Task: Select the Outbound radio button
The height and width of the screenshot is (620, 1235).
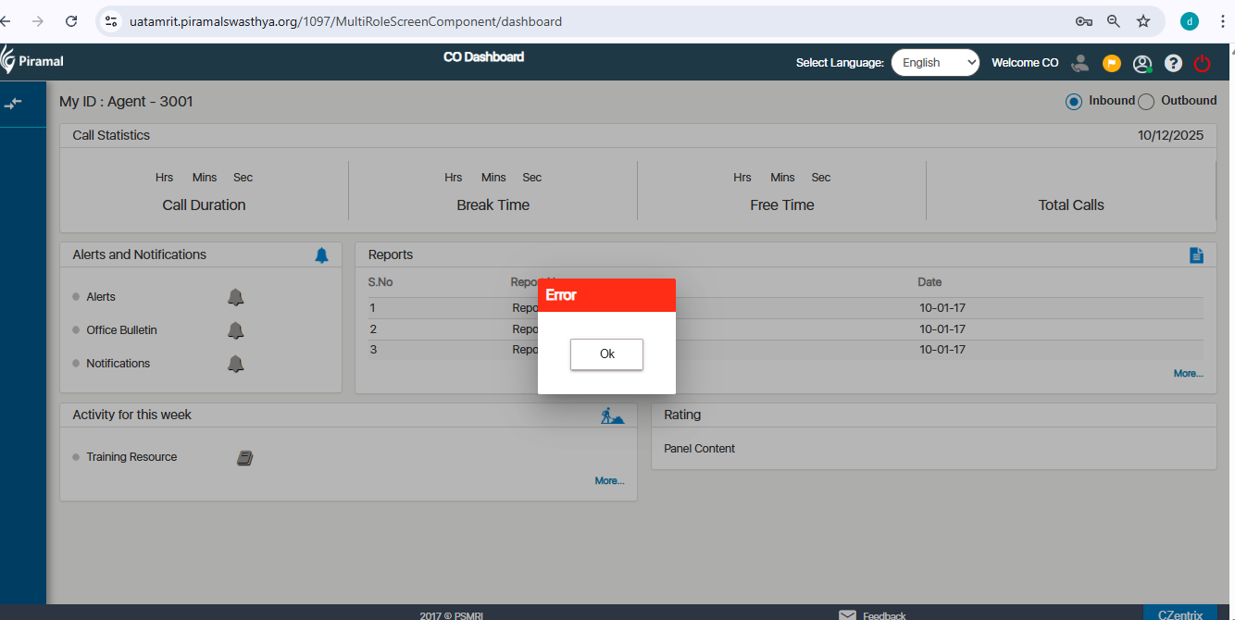Action: point(1146,102)
